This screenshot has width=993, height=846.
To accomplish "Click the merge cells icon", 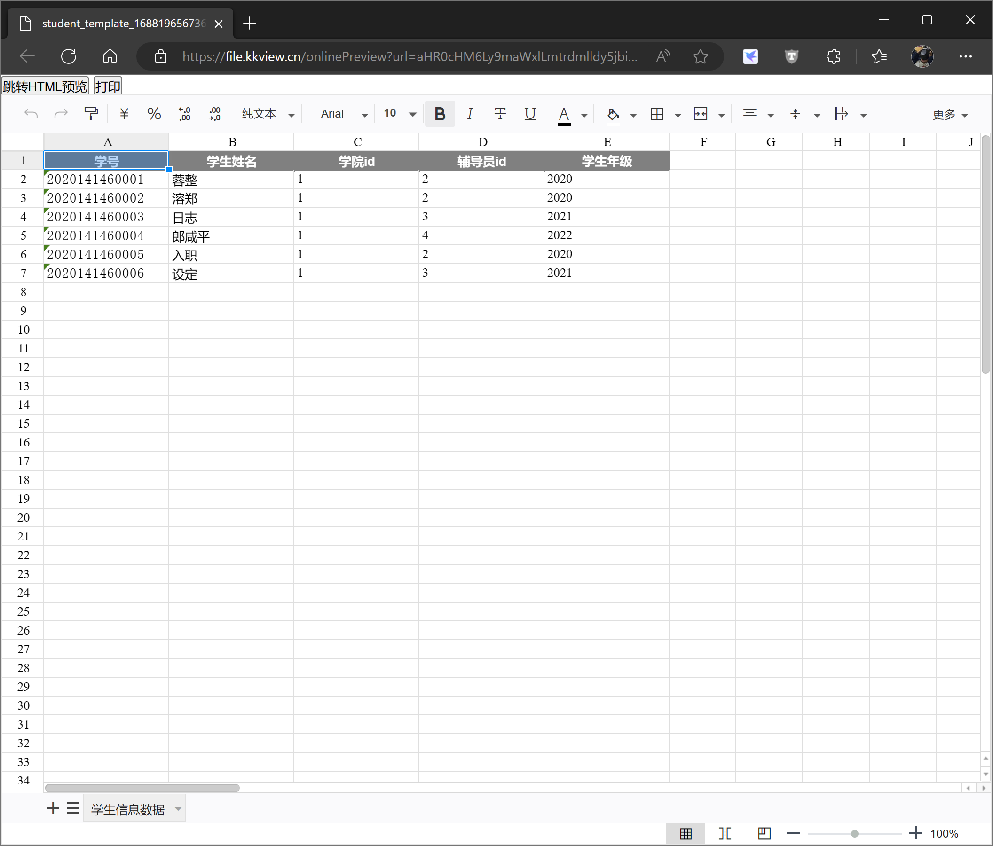I will coord(700,114).
